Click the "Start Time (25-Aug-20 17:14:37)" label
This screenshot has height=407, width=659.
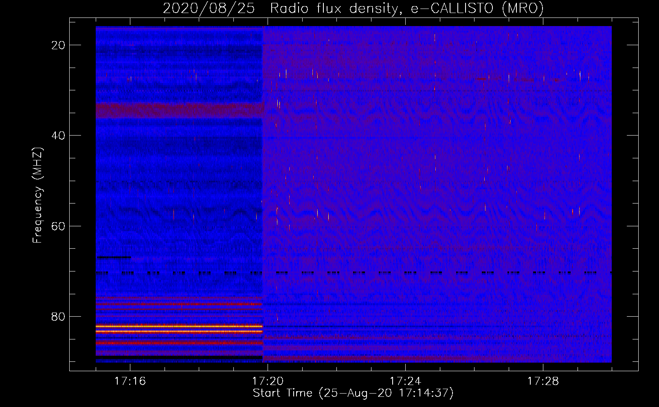pyautogui.click(x=353, y=393)
